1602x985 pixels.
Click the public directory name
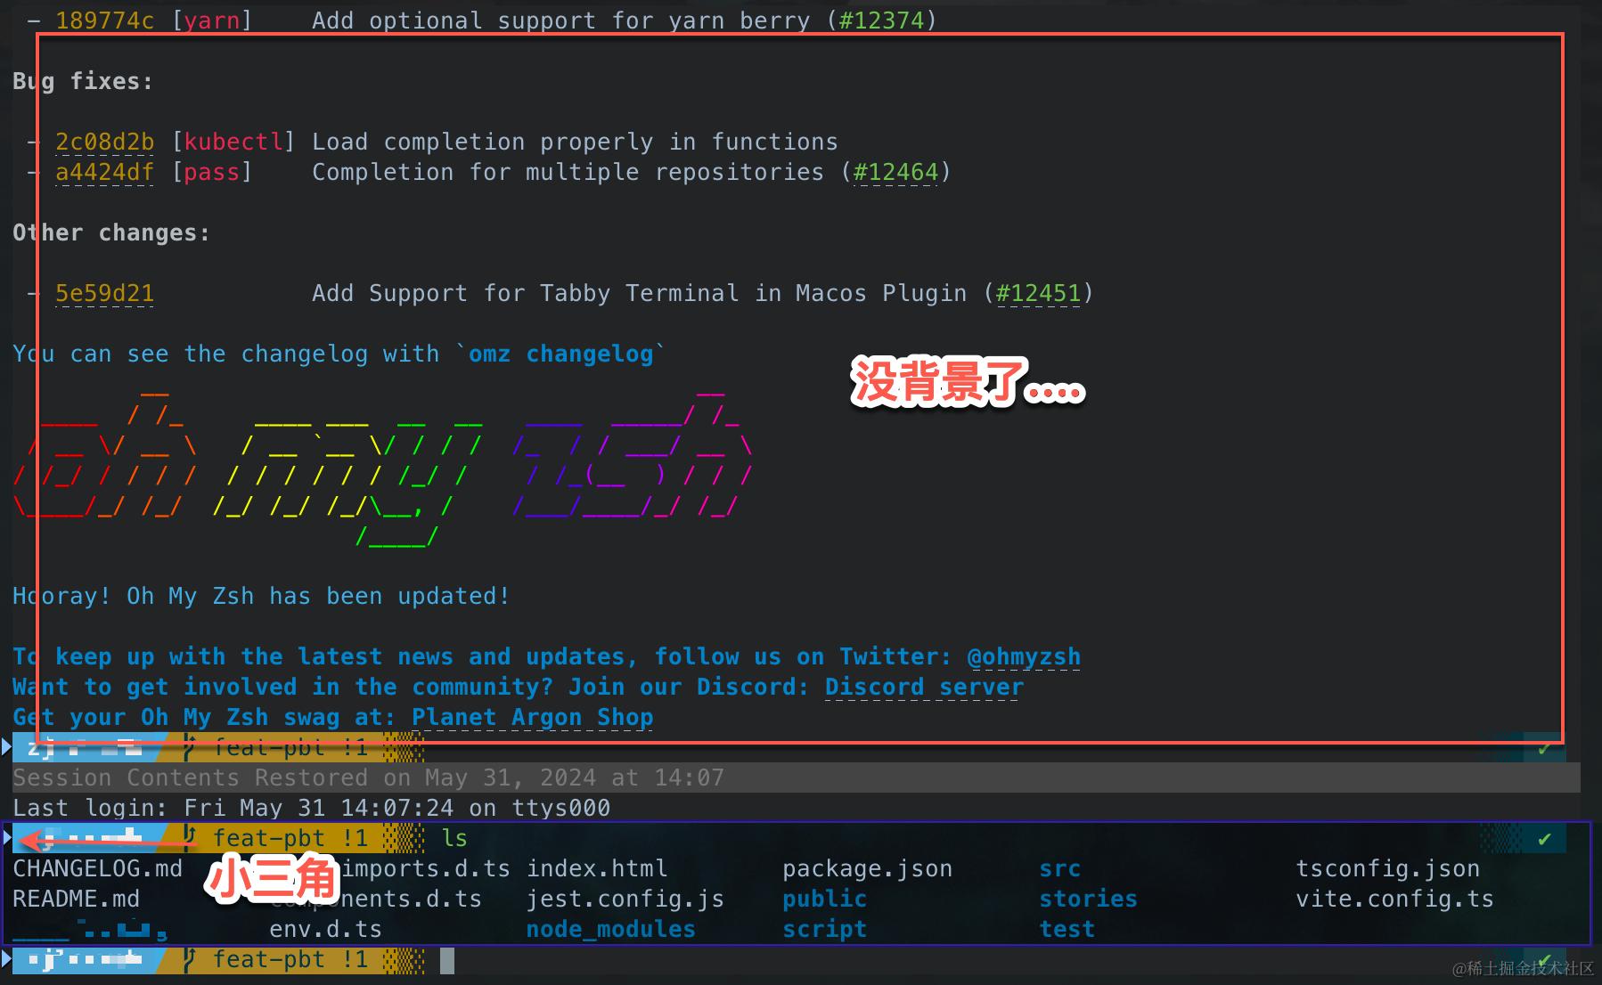(824, 899)
